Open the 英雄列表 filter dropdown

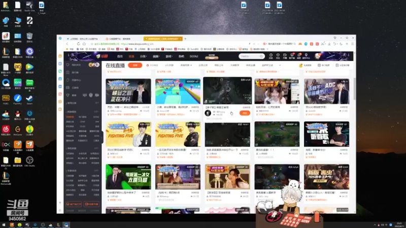click(186, 65)
